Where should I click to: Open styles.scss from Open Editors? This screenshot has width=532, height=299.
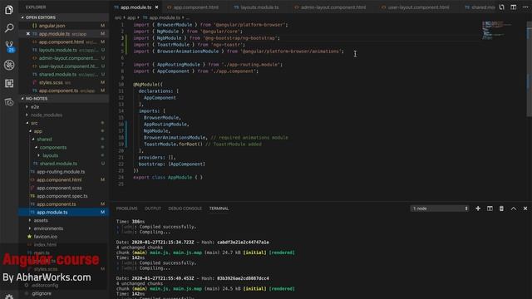click(x=65, y=82)
